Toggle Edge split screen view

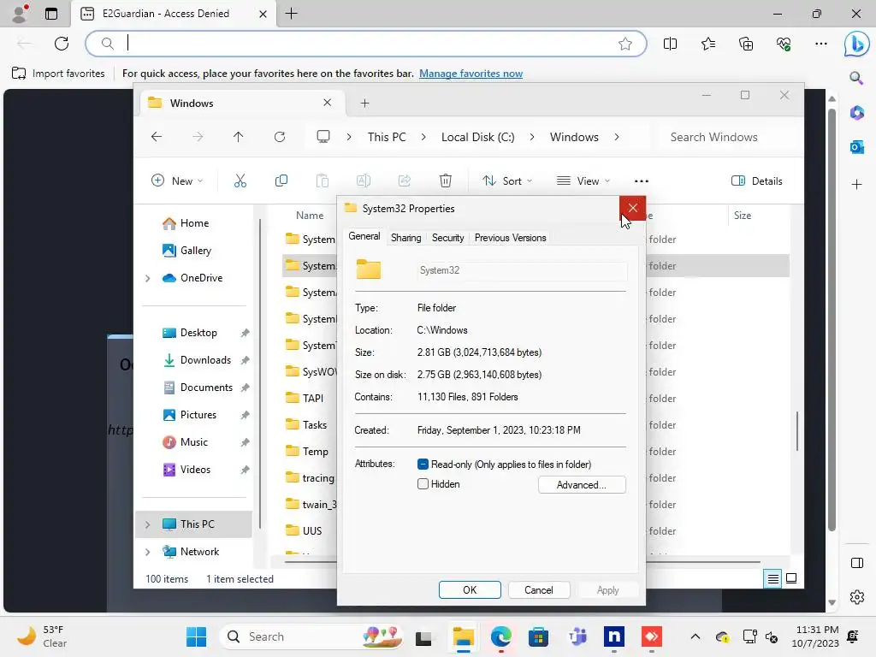click(x=670, y=44)
